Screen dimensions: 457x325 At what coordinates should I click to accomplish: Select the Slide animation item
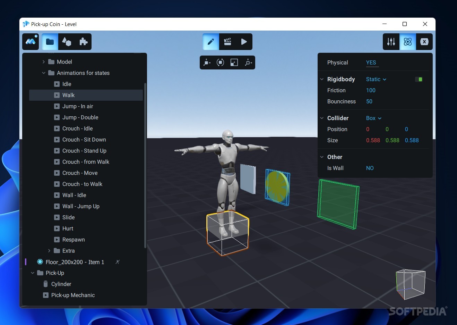coord(86,217)
